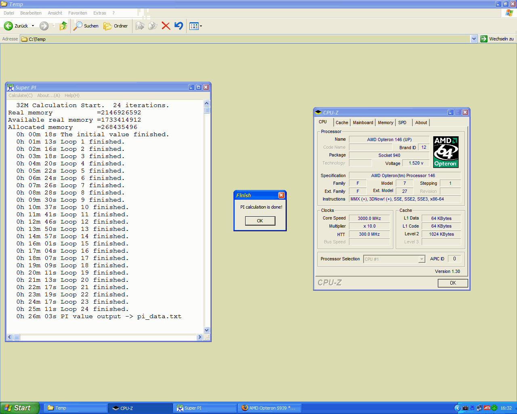The image size is (517, 414).
Task: Open the Windows Start button
Action: 19,408
